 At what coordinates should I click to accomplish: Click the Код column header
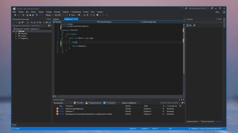pyautogui.click(x=61, y=106)
